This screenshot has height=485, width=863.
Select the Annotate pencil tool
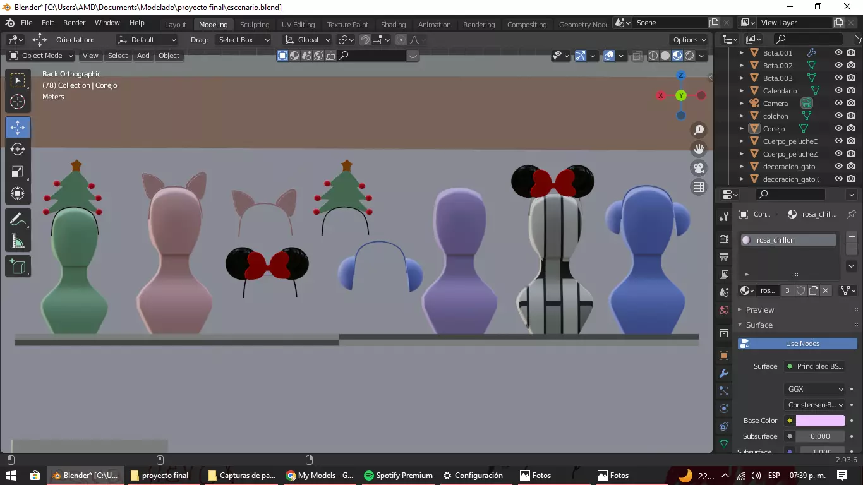(18, 219)
